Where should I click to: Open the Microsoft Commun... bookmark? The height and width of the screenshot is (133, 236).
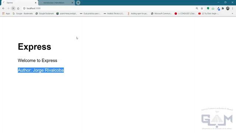point(162,14)
